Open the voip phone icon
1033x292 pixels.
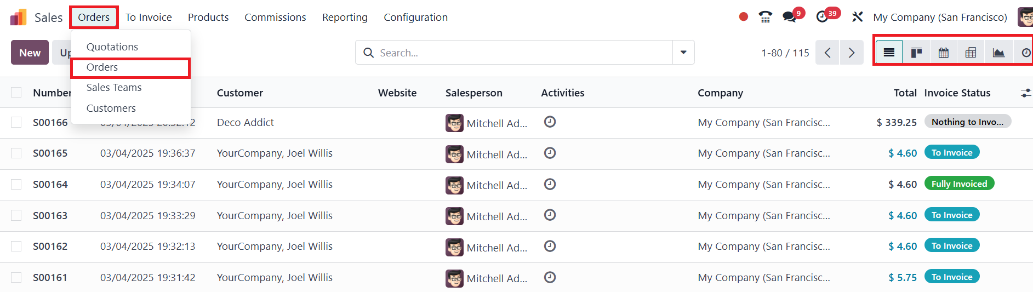coord(765,17)
